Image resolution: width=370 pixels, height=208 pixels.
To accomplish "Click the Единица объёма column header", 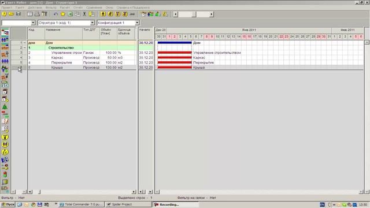I will click(126, 34).
